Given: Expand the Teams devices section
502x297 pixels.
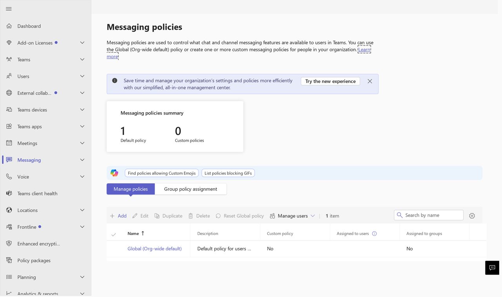Looking at the screenshot, I should pyautogui.click(x=82, y=109).
